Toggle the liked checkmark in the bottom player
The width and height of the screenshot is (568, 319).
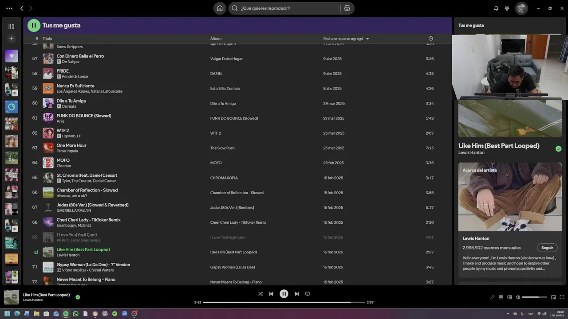coord(78,297)
